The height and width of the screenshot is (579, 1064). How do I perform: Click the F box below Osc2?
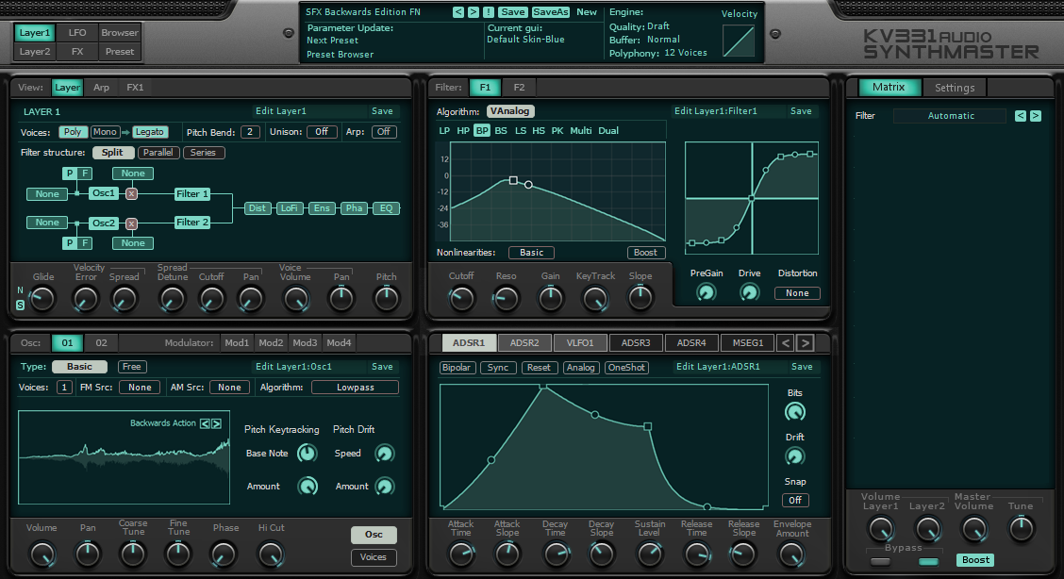[x=85, y=242]
